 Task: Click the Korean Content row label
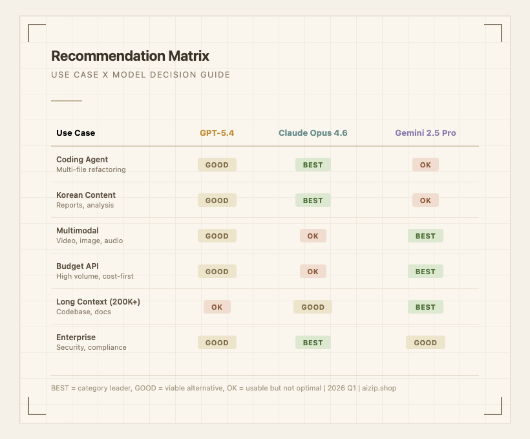(86, 195)
